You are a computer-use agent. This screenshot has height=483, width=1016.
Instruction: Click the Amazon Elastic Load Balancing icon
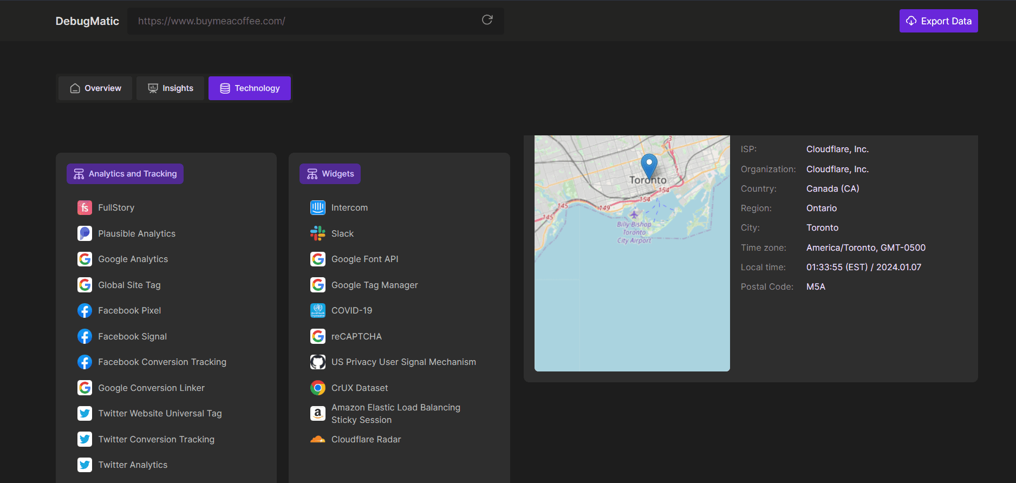click(318, 414)
